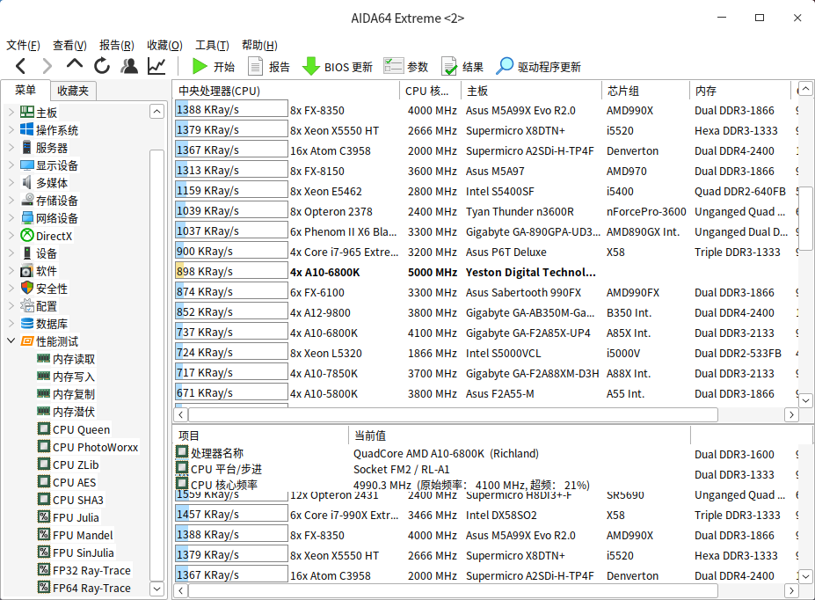815x600 pixels.
Task: Click the vertical scrollbar down arrow
Action: click(804, 400)
